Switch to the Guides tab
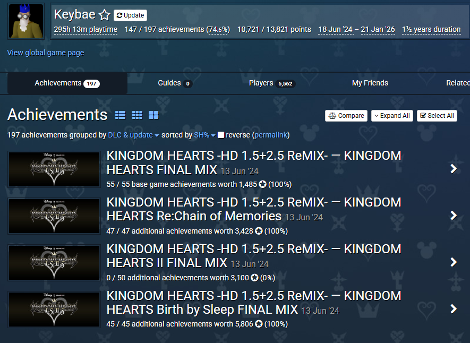Image resolution: width=470 pixels, height=343 pixels. 175,83
